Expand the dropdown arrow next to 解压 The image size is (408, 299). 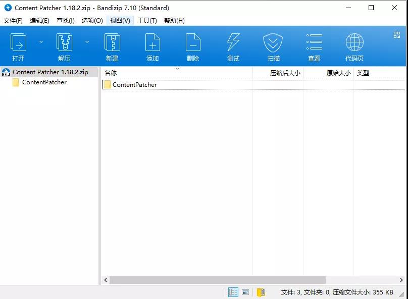pyautogui.click(x=87, y=42)
